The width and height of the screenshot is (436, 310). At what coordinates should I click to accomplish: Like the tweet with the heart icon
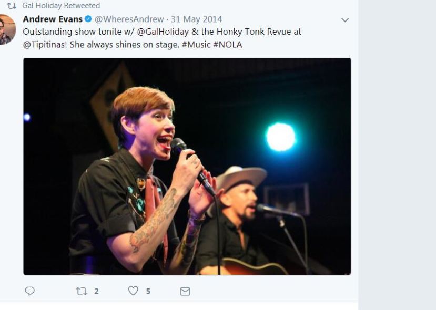[133, 291]
